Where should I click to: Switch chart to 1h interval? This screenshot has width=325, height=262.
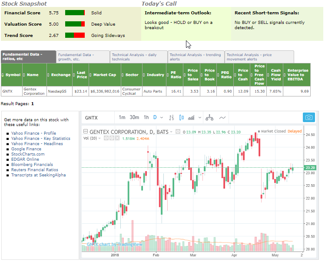pos(146,117)
